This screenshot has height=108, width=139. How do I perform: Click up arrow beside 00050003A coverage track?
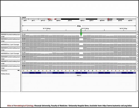[x=137, y=43]
